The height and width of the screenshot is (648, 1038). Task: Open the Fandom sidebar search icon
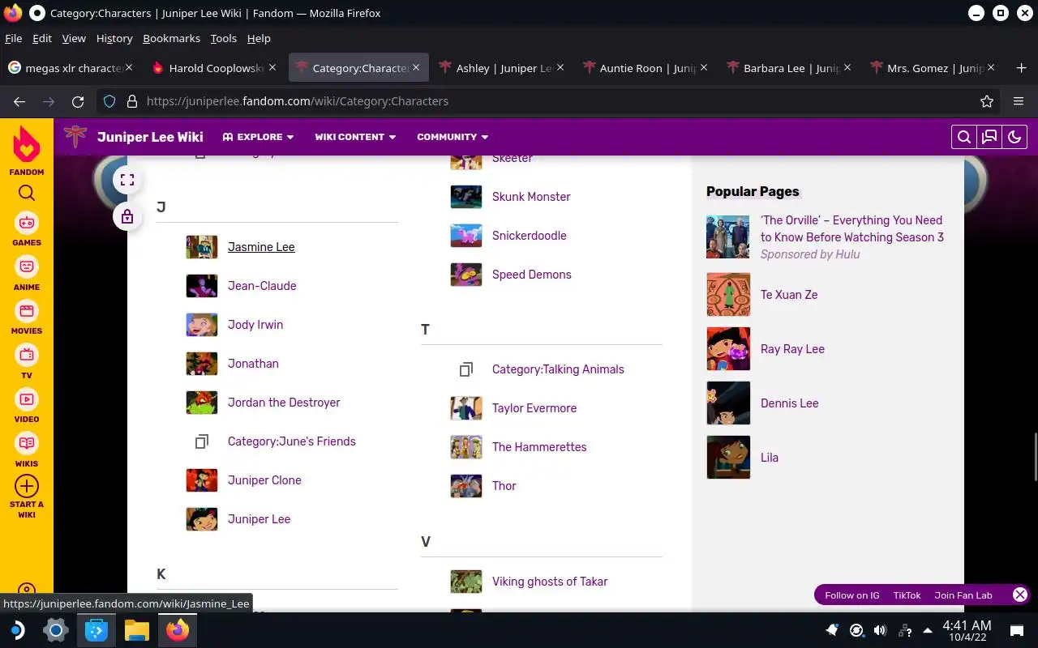click(27, 193)
